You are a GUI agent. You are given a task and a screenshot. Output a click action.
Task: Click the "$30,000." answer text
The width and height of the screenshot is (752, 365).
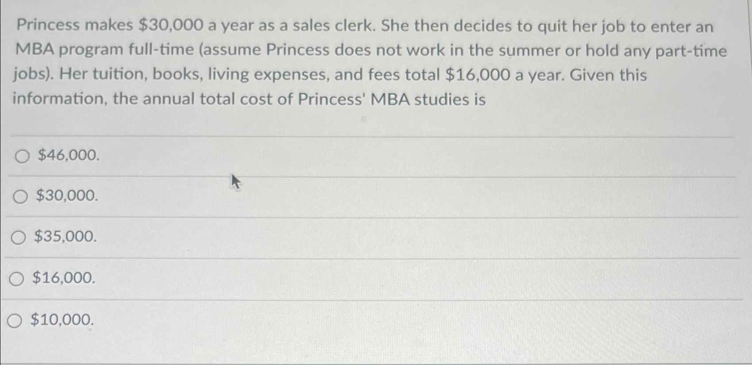pos(65,196)
